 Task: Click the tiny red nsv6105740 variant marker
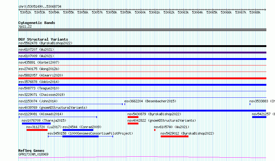(155, 130)
